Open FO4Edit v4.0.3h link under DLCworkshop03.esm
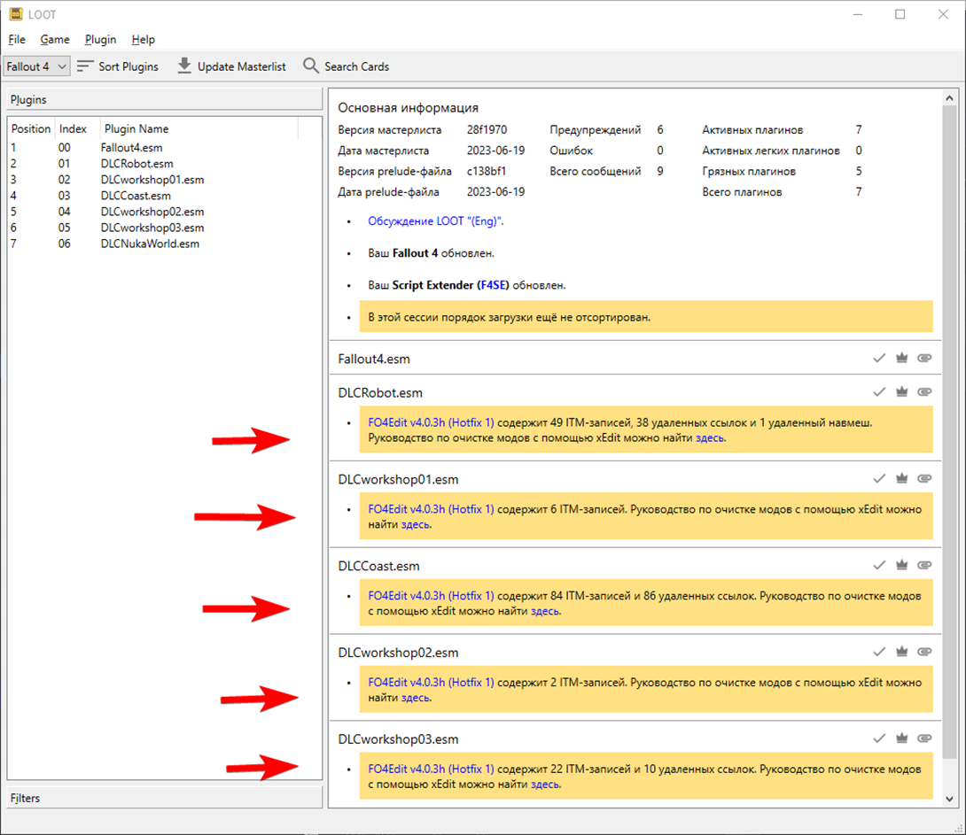 pyautogui.click(x=431, y=769)
